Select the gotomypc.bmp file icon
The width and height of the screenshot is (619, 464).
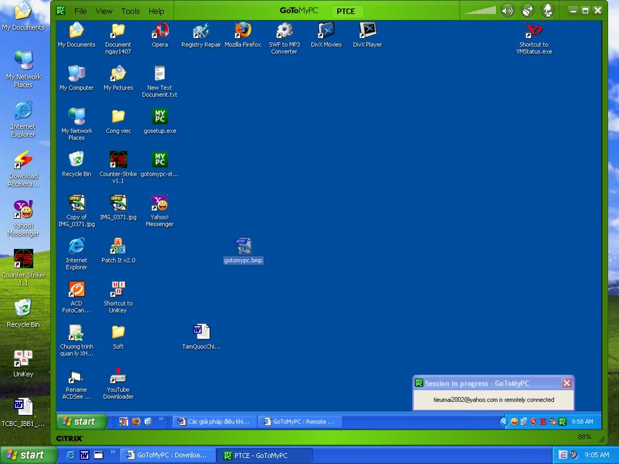coord(243,251)
